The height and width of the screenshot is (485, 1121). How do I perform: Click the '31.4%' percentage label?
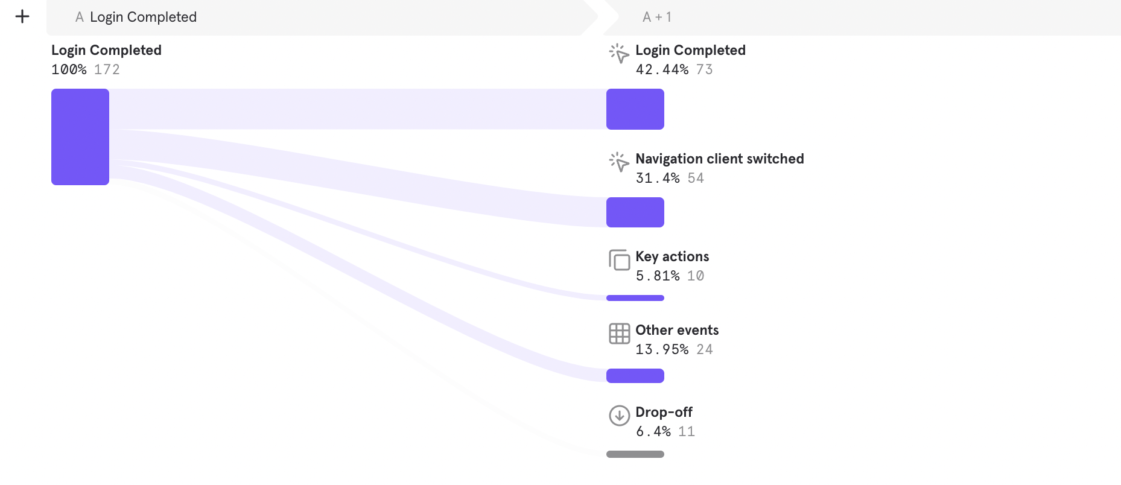[656, 177]
